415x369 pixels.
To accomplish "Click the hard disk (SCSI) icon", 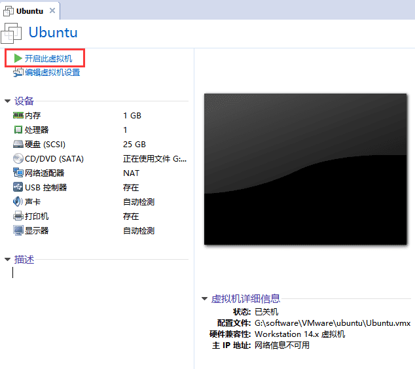I will (18, 144).
